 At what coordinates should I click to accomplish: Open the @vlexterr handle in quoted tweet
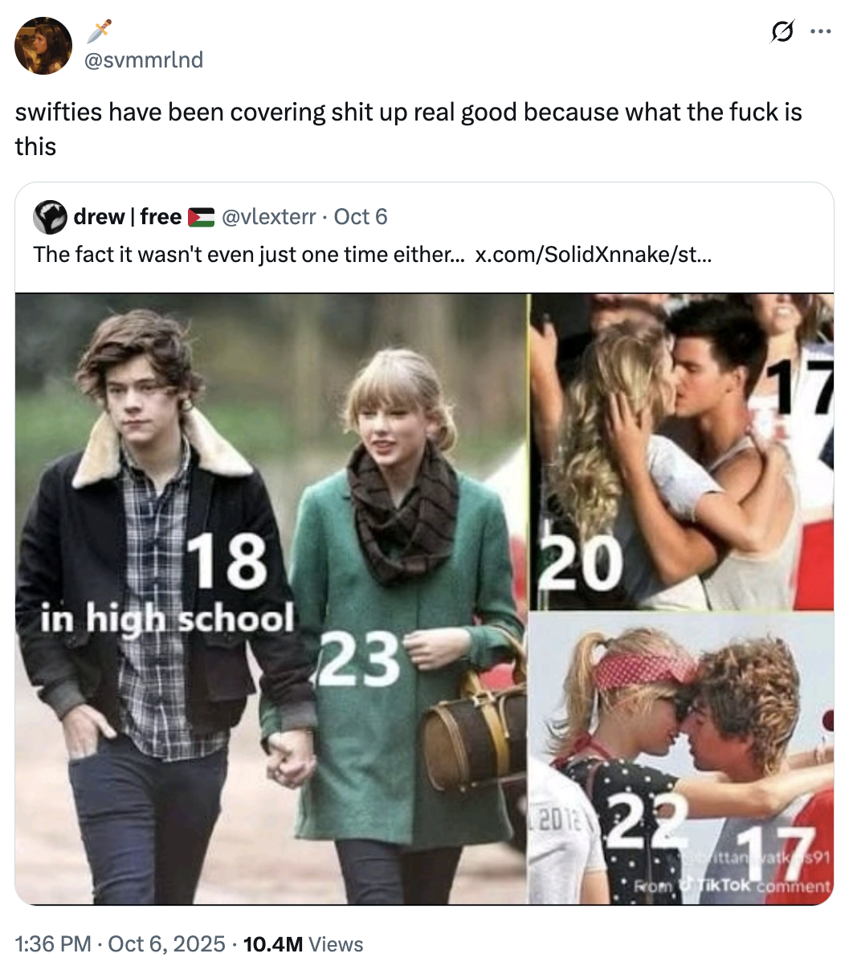268,217
